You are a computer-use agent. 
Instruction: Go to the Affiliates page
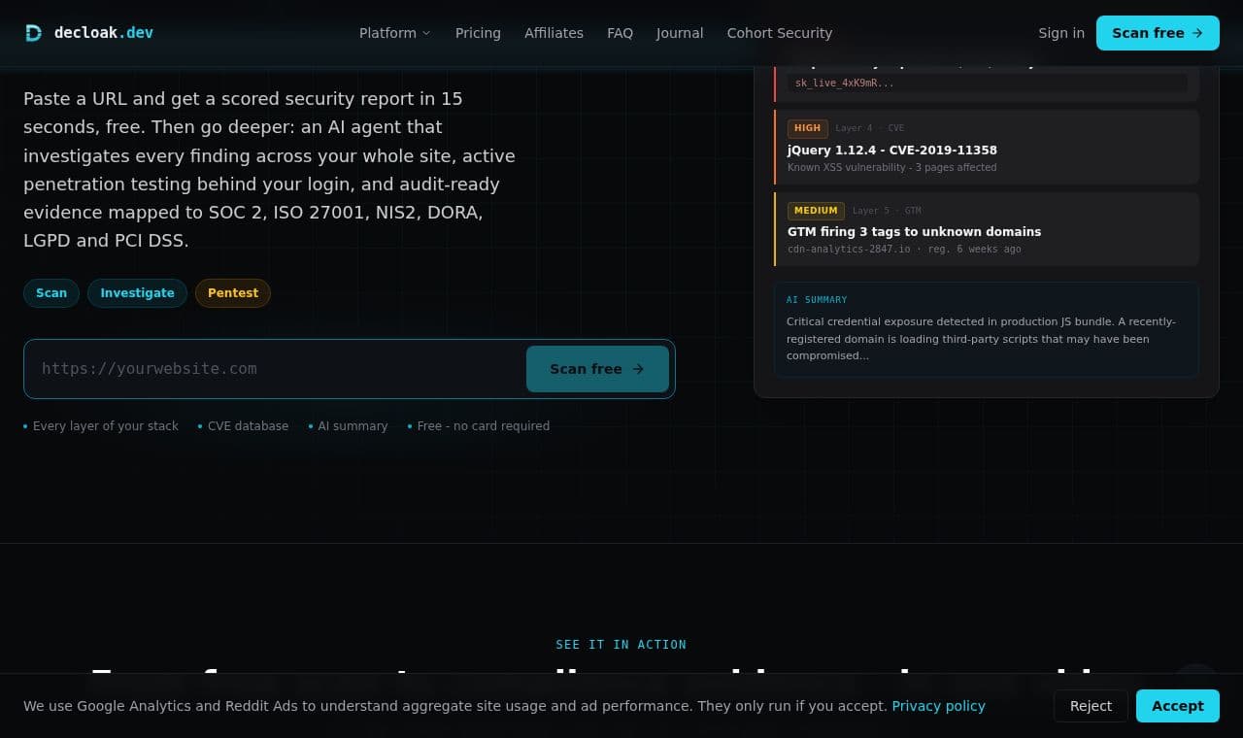(554, 33)
